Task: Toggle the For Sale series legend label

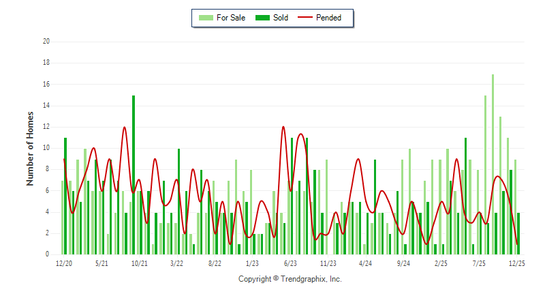Action: (x=231, y=17)
